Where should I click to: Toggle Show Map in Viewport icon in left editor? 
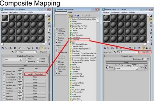pyautogui.click(x=37, y=48)
